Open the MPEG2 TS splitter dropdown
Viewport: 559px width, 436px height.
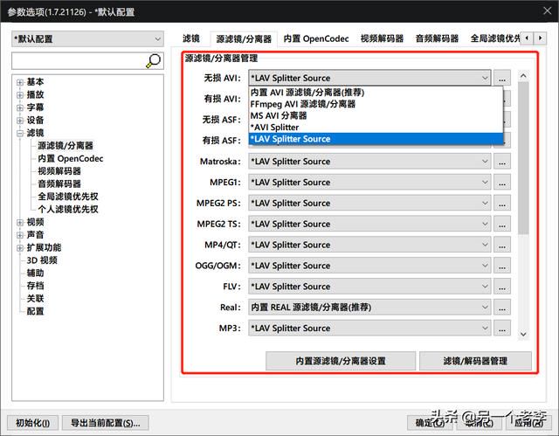[369, 224]
